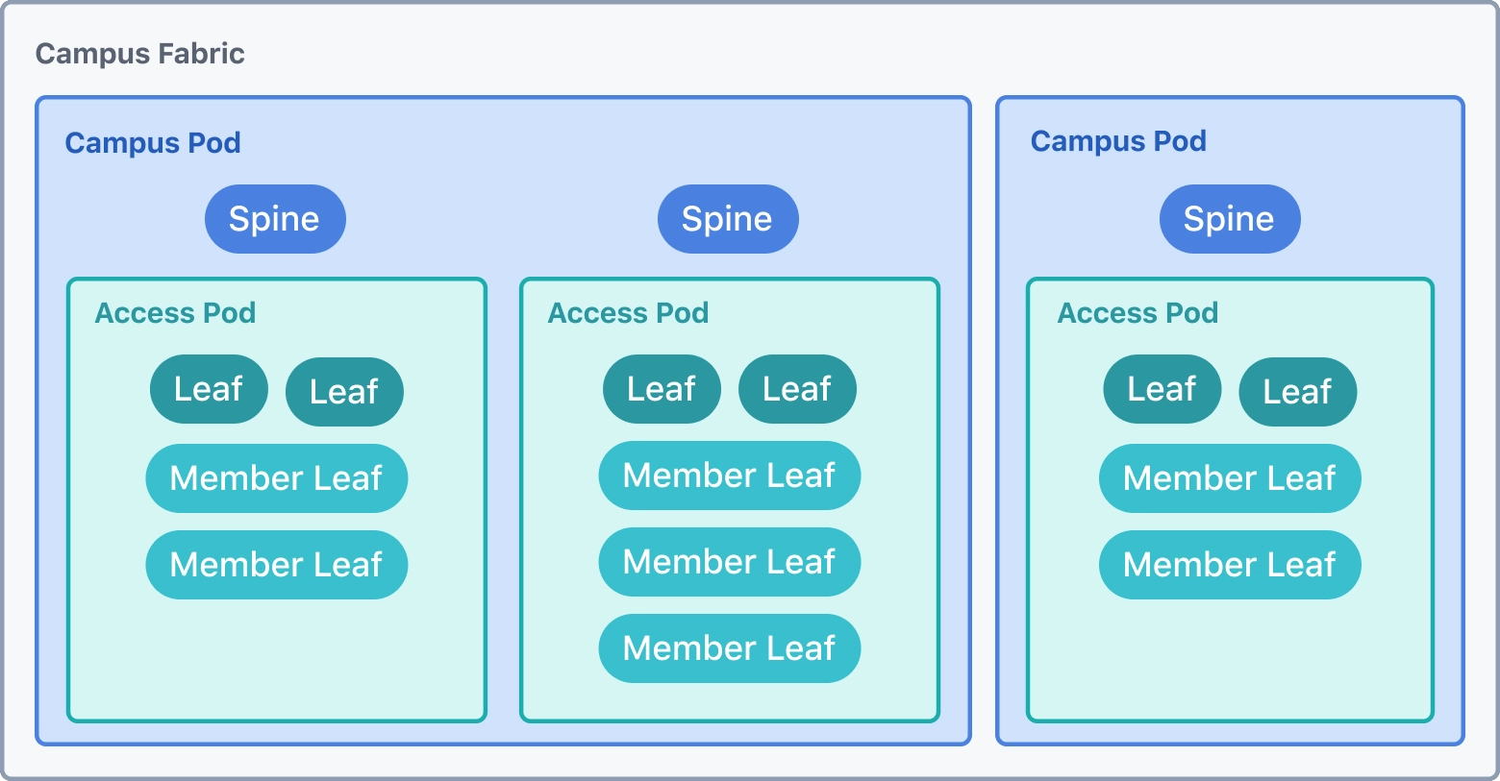
Task: Select third Member Leaf in middle pod
Action: tap(730, 648)
